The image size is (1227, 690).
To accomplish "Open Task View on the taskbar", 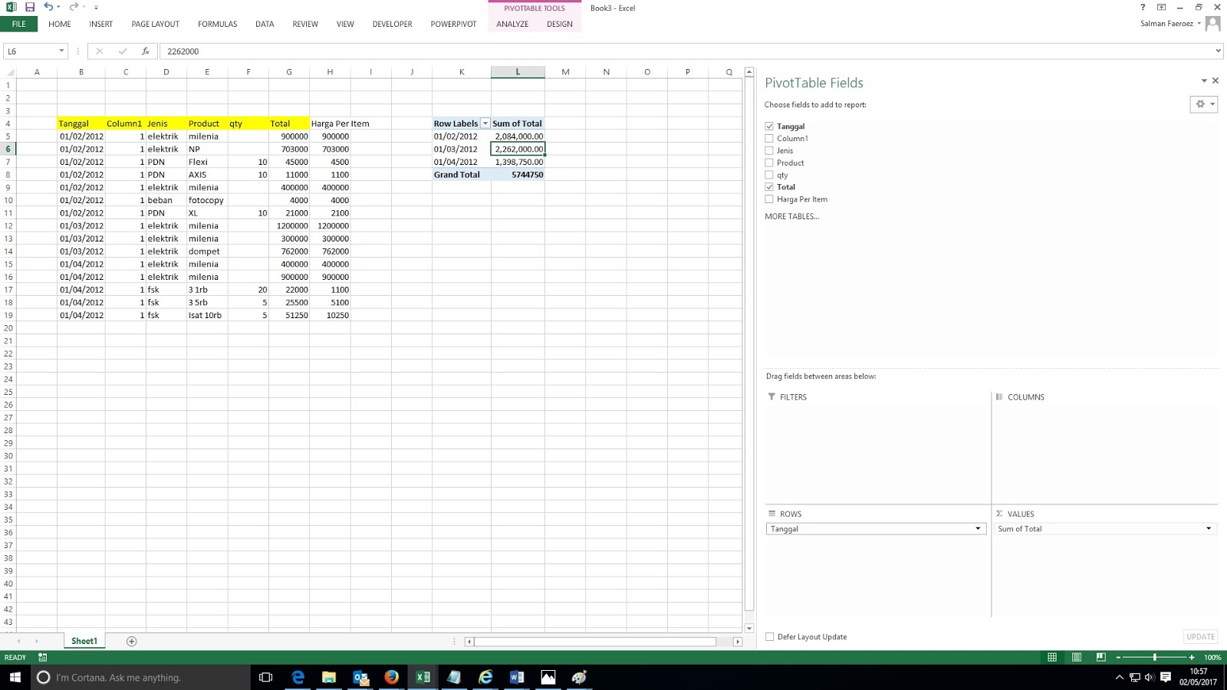I will coord(266,677).
